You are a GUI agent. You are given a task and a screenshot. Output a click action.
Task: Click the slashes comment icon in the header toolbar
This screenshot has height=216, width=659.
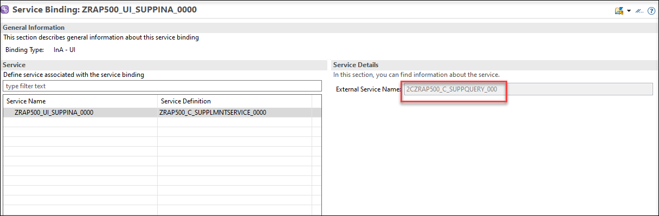pyautogui.click(x=640, y=10)
